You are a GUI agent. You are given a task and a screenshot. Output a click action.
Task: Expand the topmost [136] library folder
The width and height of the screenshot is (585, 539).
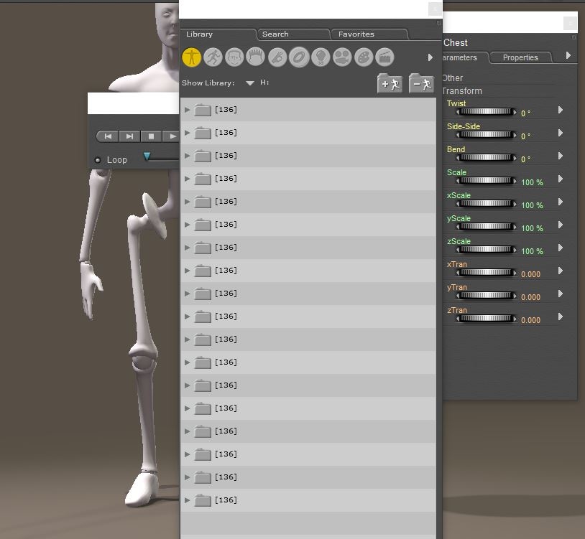pyautogui.click(x=188, y=110)
